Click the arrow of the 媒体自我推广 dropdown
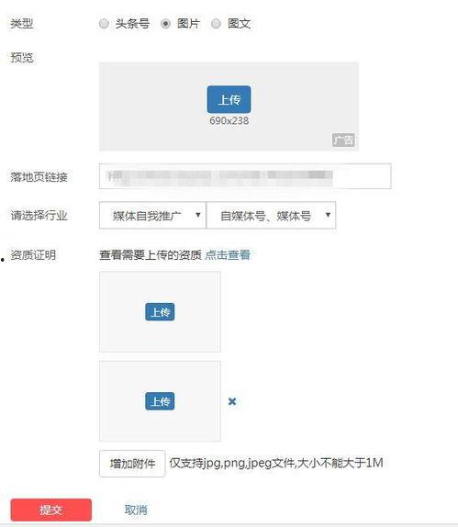 [x=198, y=215]
